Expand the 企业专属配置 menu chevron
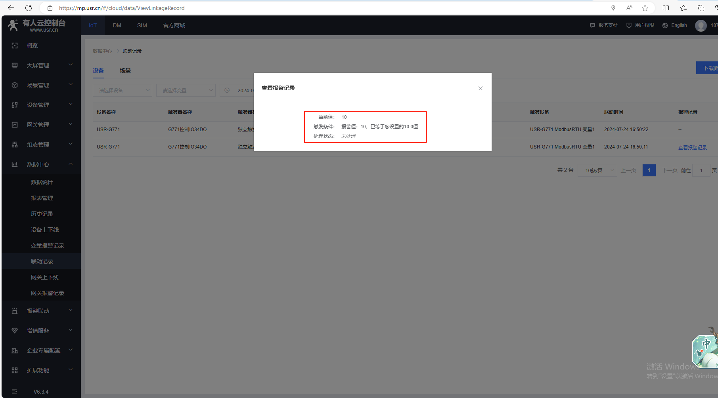Viewport: 718px width, 398px height. tap(71, 350)
